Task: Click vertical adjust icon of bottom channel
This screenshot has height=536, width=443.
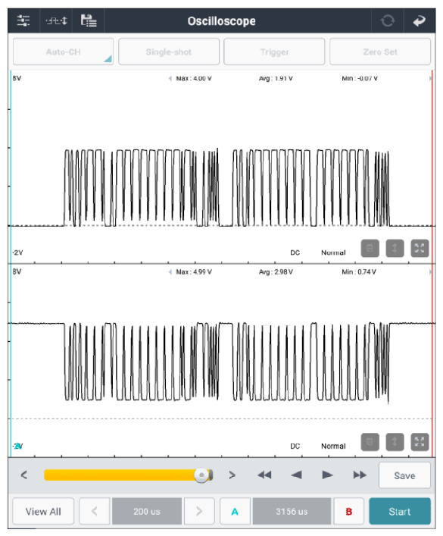Action: tap(395, 442)
